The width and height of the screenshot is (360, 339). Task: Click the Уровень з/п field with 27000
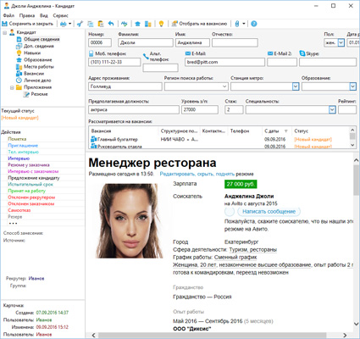point(200,109)
